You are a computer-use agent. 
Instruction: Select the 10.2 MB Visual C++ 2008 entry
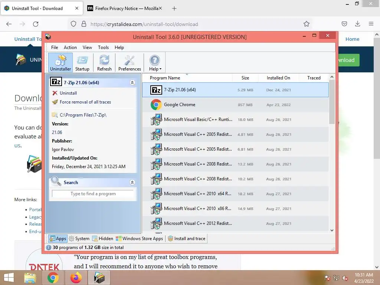[x=235, y=179]
